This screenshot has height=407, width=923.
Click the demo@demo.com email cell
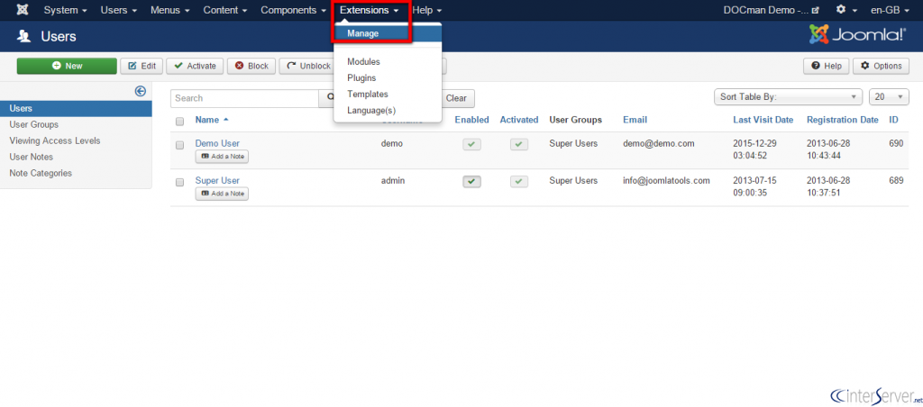click(x=659, y=143)
